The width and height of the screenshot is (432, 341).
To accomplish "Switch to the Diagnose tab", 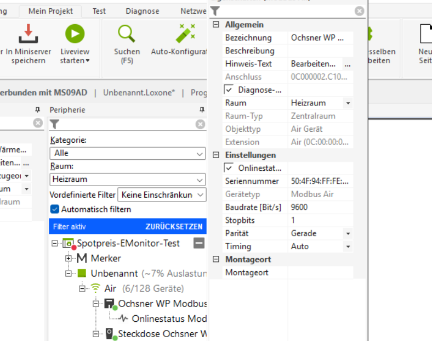I will pos(143,11).
